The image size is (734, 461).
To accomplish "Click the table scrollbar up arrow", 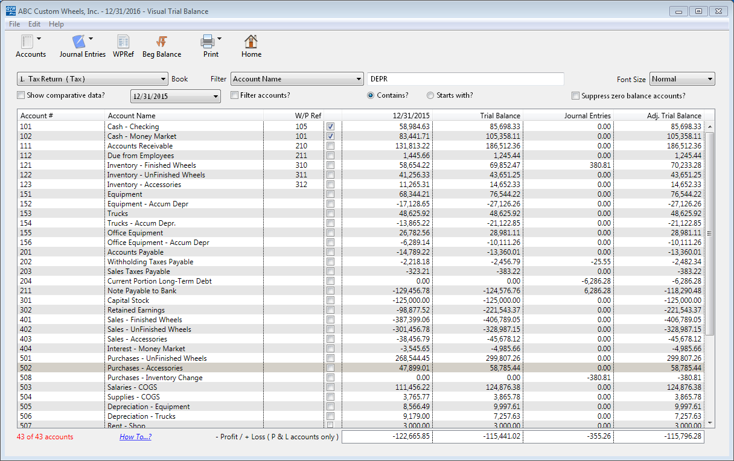I will [x=710, y=127].
